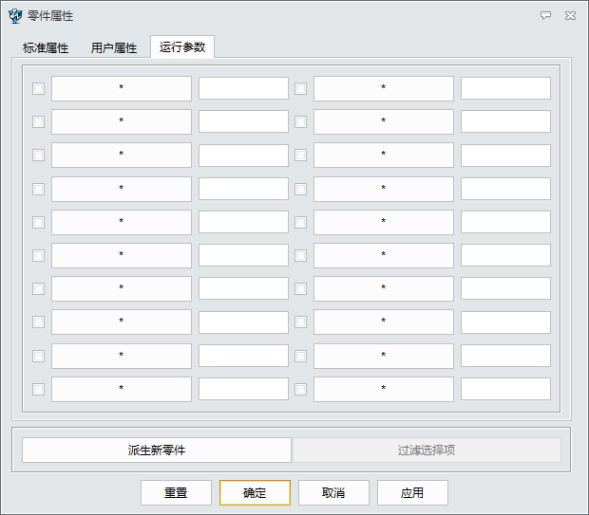Image resolution: width=589 pixels, height=515 pixels.
Task: Switch to the 标准属性 tab
Action: tap(46, 47)
